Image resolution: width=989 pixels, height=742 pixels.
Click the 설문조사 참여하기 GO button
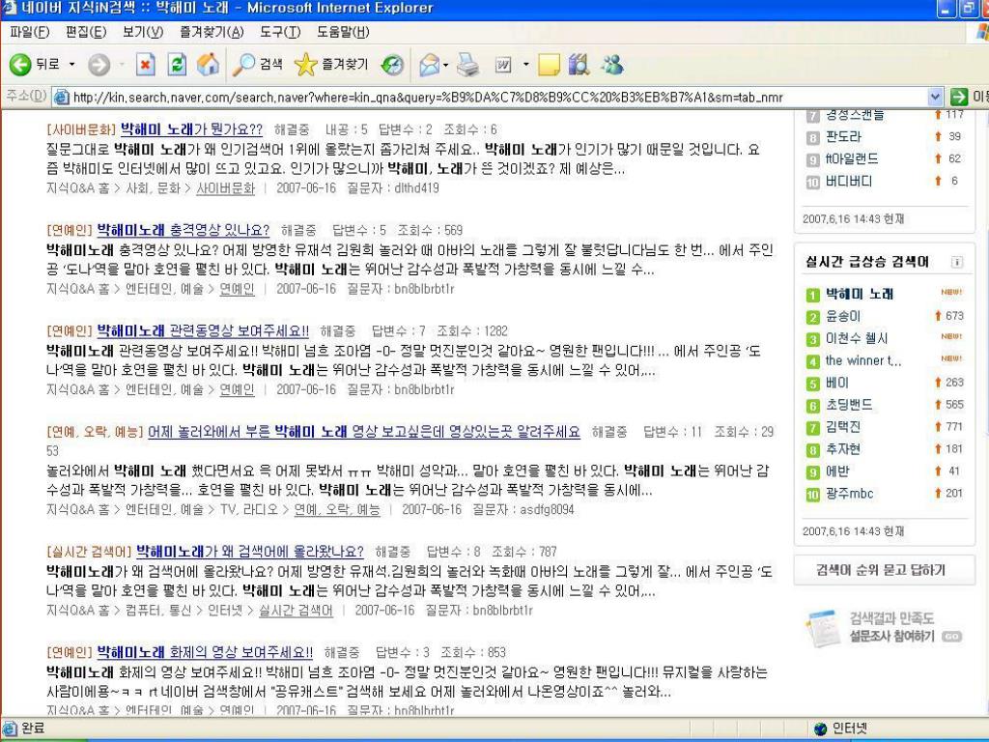[x=951, y=637]
